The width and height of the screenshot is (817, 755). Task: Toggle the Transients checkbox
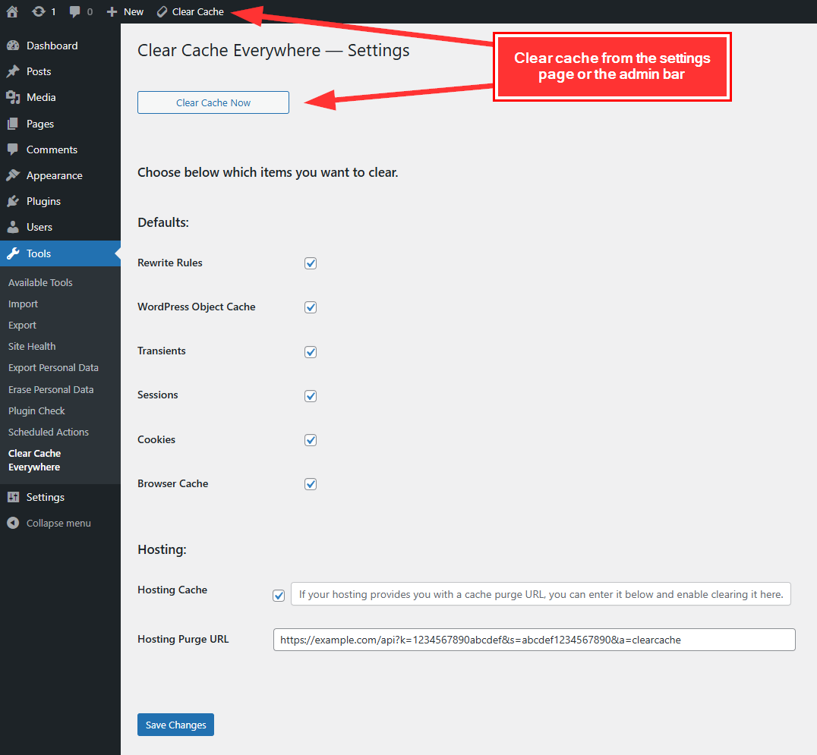click(311, 352)
